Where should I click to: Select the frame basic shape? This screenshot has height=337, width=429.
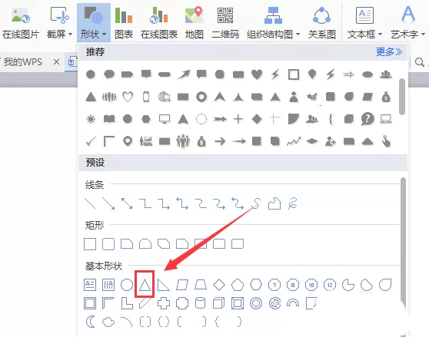click(90, 303)
